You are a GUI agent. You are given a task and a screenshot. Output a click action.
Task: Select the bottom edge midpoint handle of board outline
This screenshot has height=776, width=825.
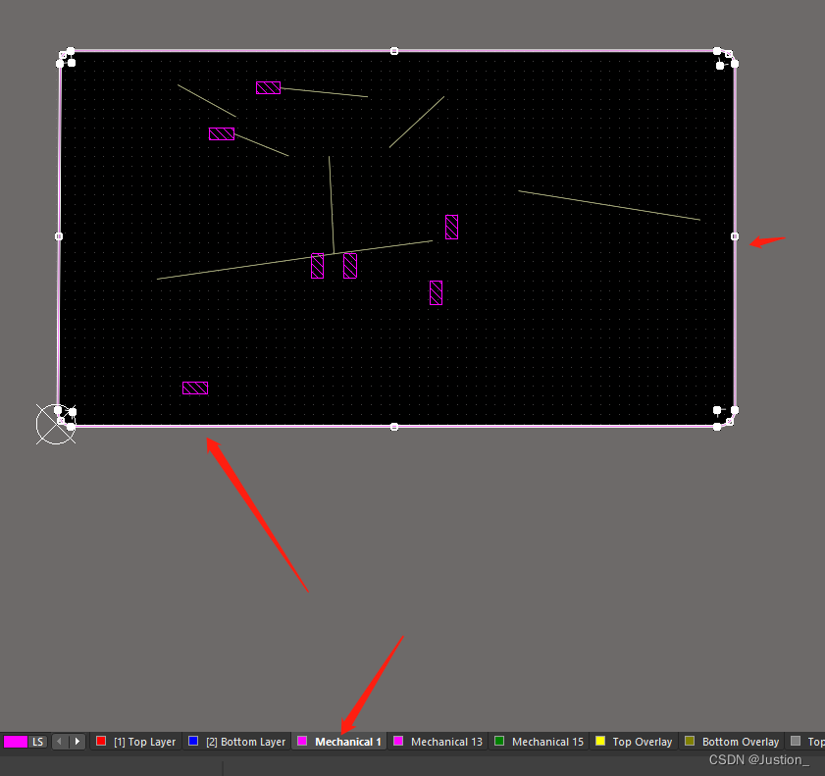[x=394, y=427]
